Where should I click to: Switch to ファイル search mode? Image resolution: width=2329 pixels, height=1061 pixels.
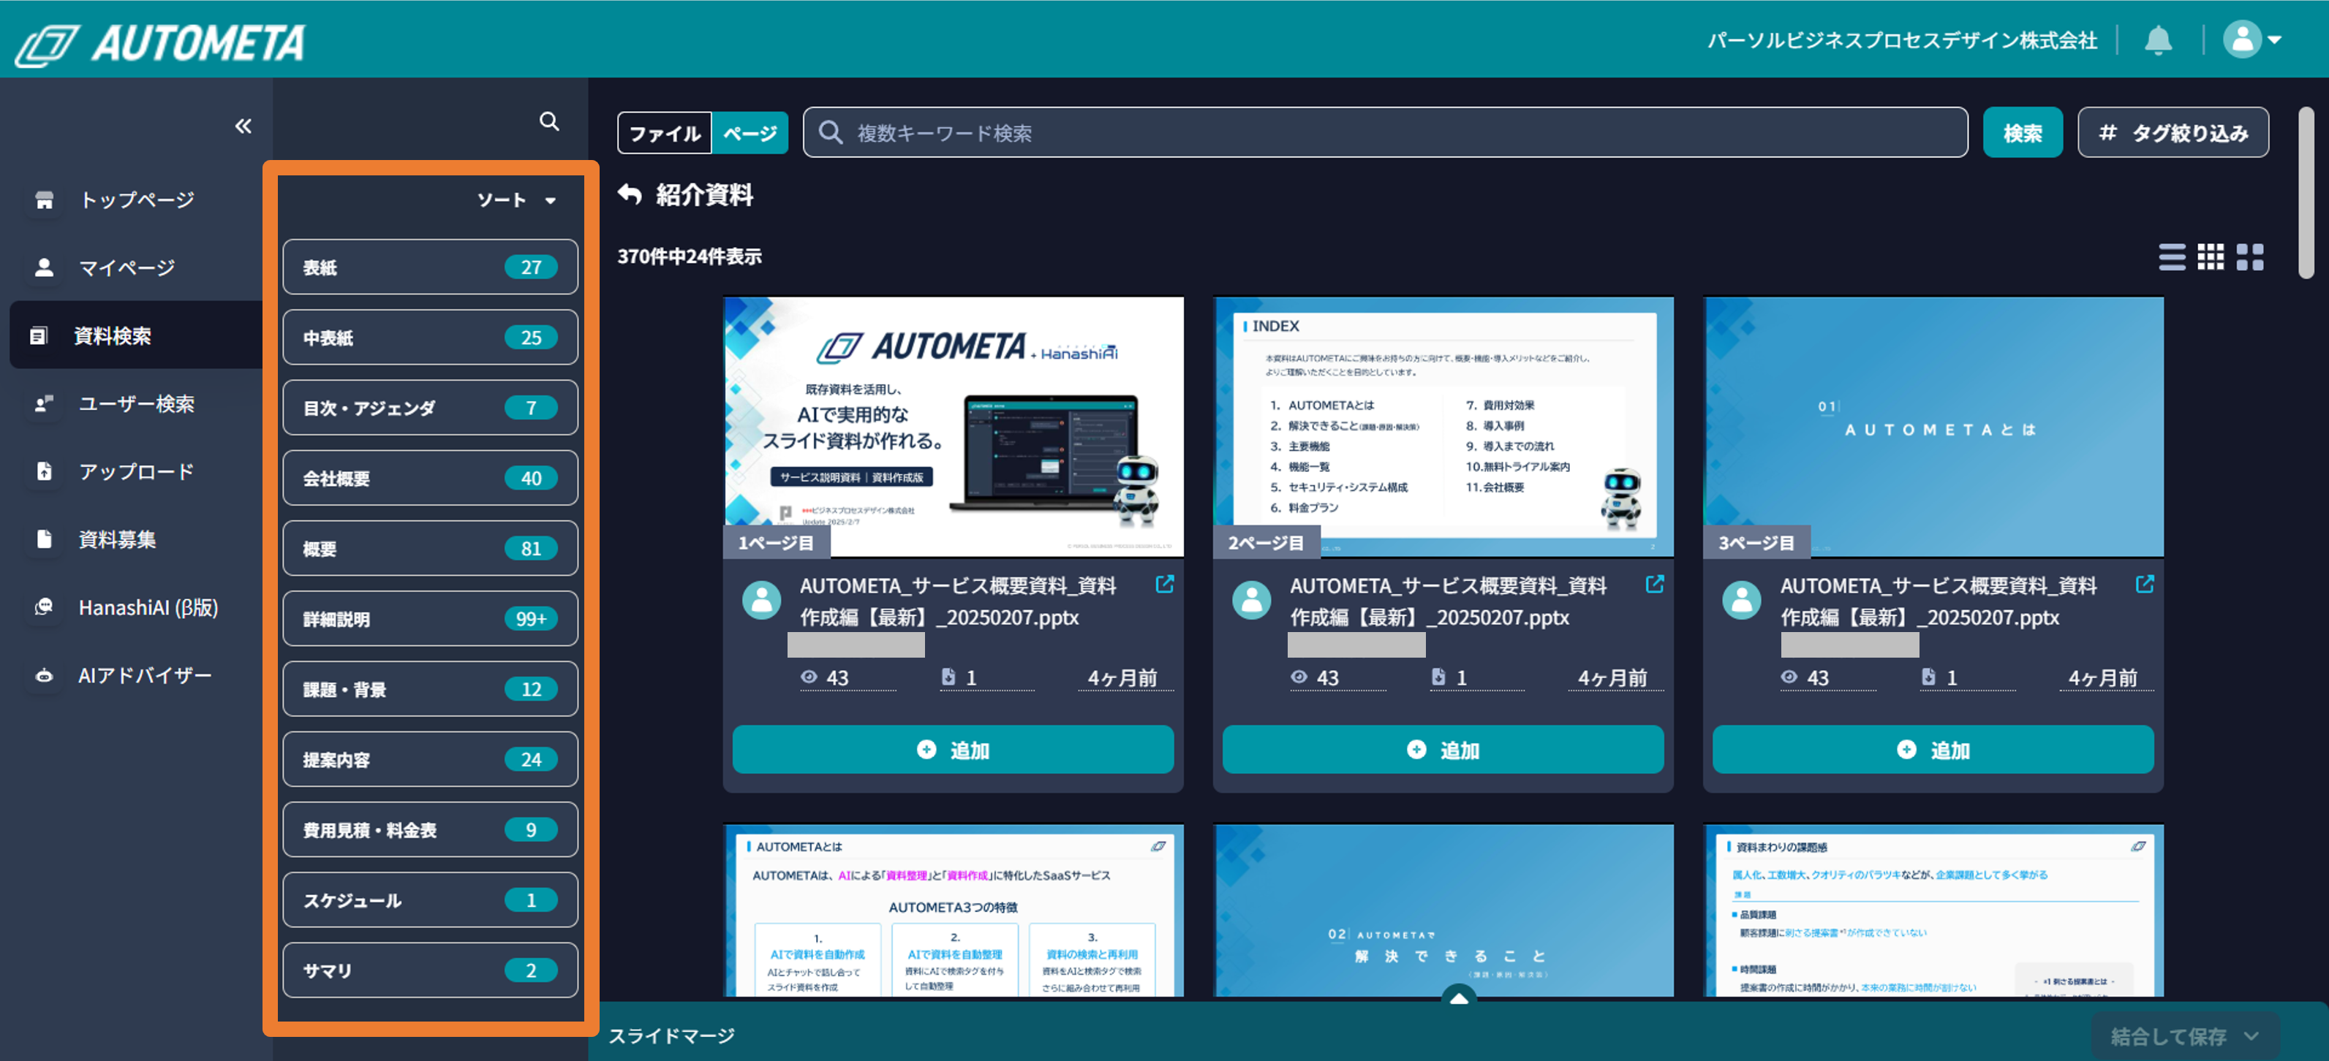coord(665,133)
